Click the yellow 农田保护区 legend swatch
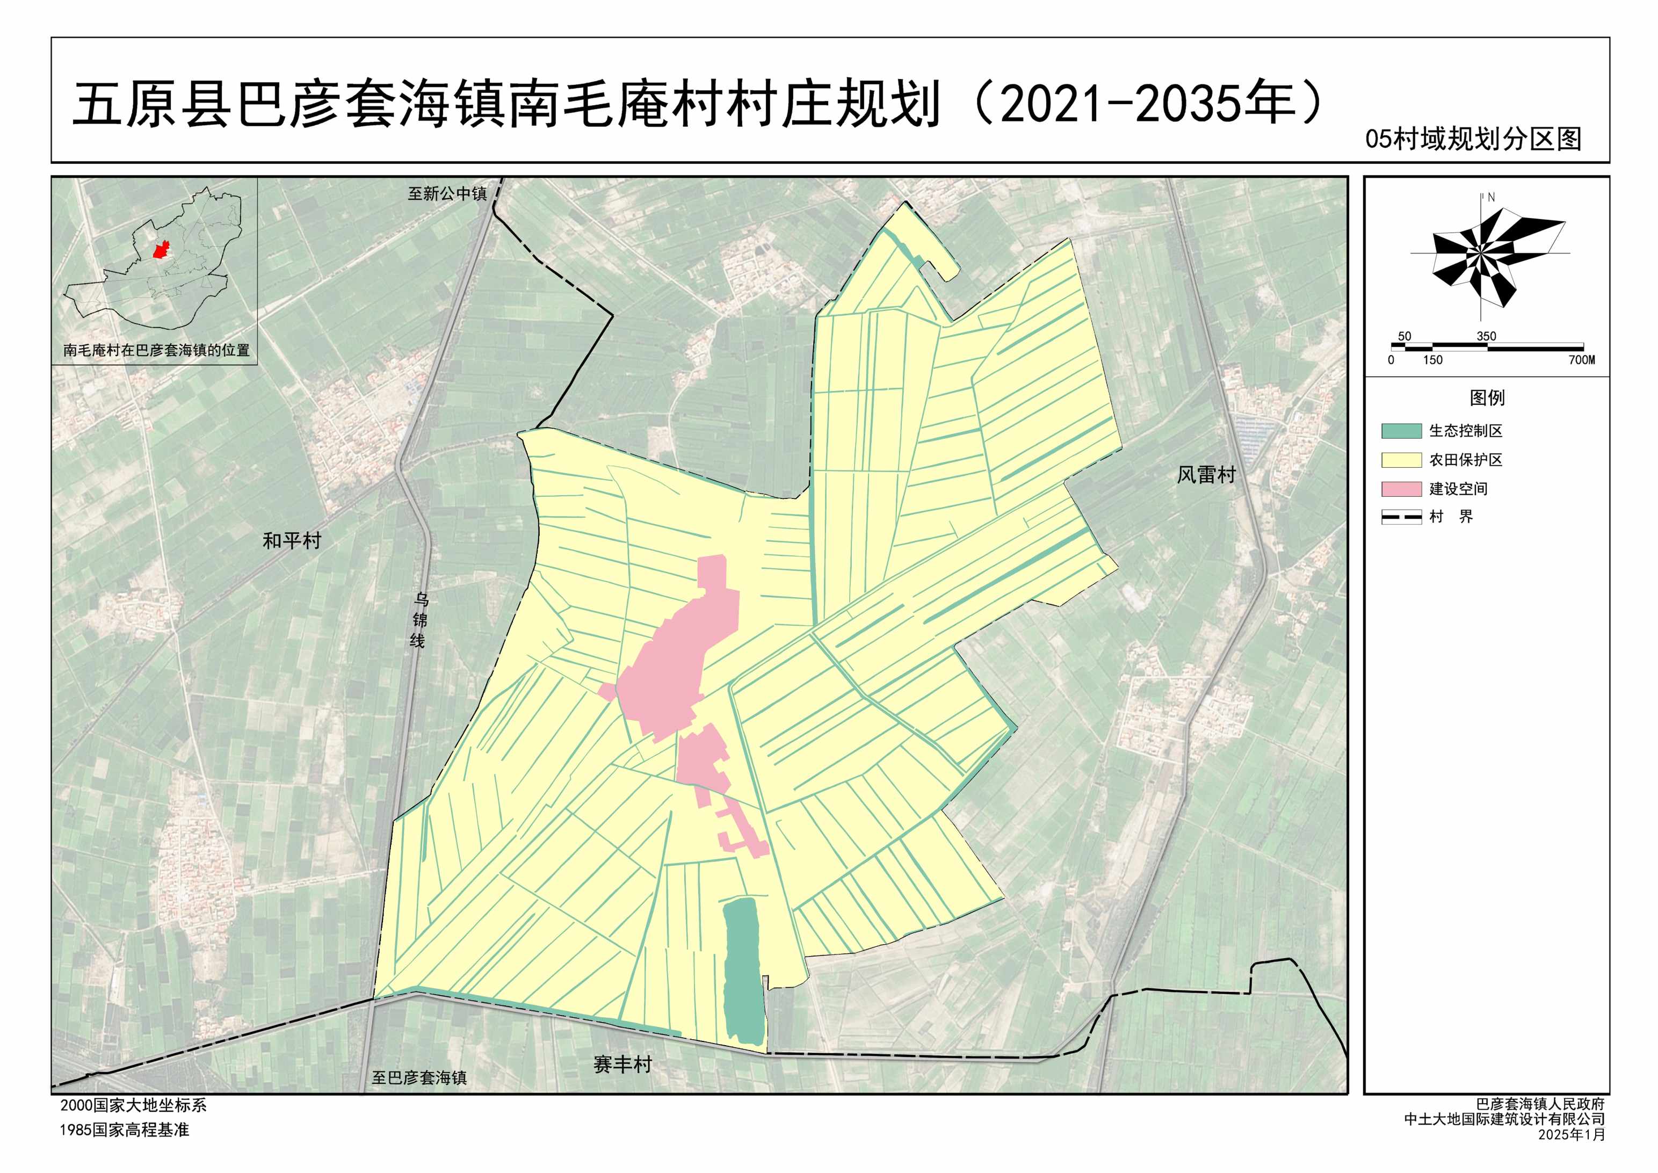This screenshot has height=1173, width=1658. click(1401, 460)
